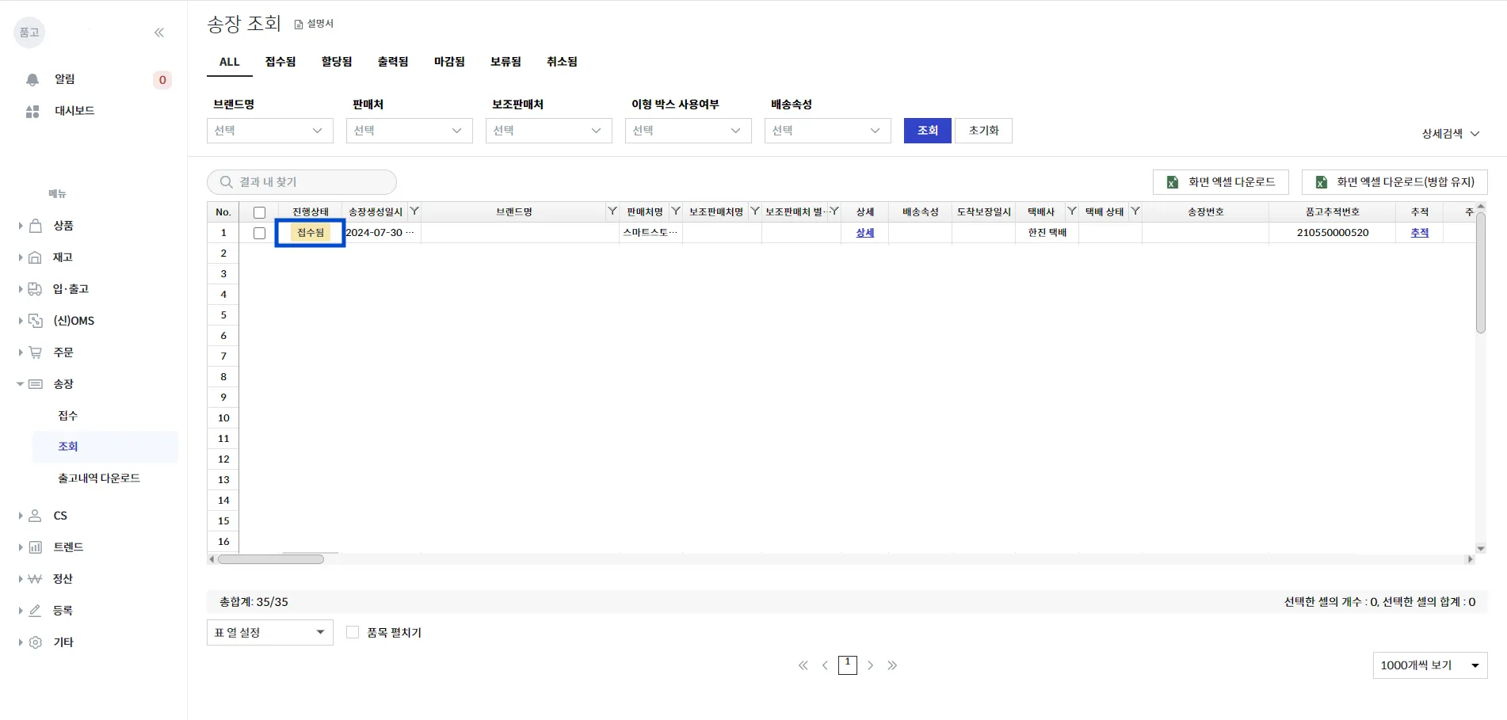The height and width of the screenshot is (720, 1507).
Task: Go to last page with double-arrow
Action: coord(892,665)
